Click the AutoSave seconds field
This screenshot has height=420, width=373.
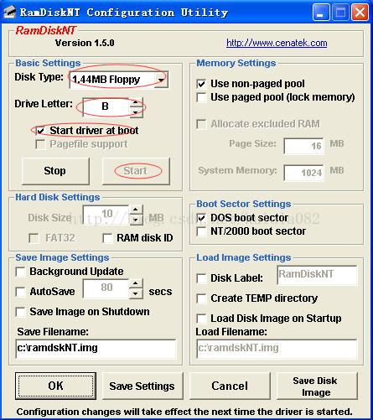(x=106, y=288)
